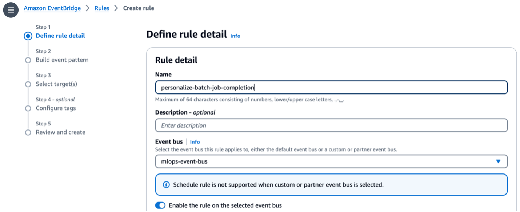Open the event bus combo box to change buses
The height and width of the screenshot is (212, 520).
[331, 161]
